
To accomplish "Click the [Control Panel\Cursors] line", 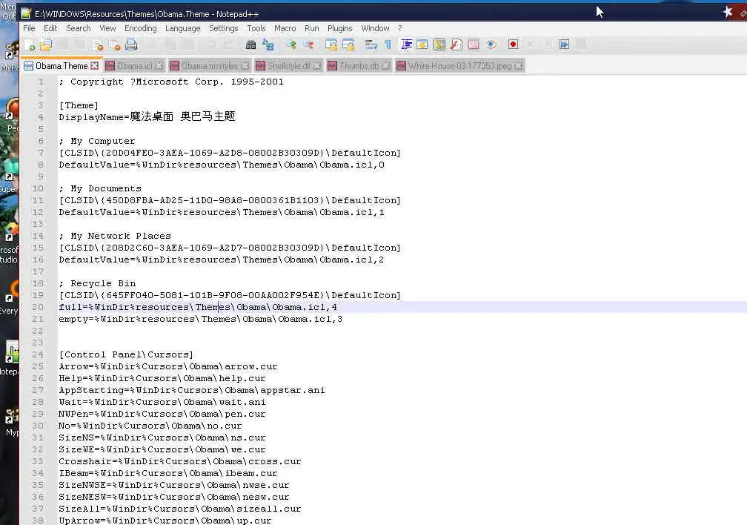I will point(126,354).
